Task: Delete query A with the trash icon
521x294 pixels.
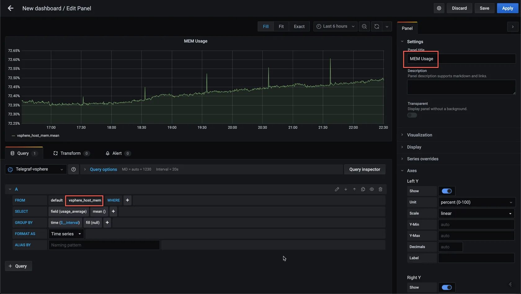Action: pyautogui.click(x=381, y=189)
